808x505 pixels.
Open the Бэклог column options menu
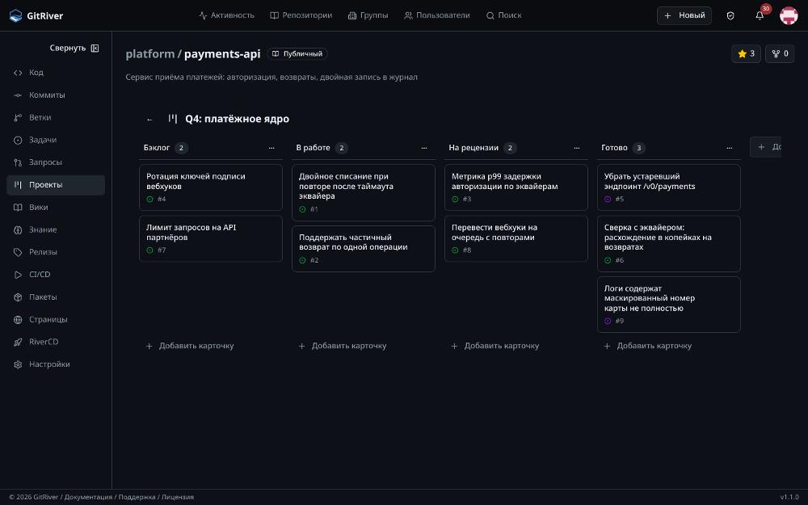(x=271, y=148)
